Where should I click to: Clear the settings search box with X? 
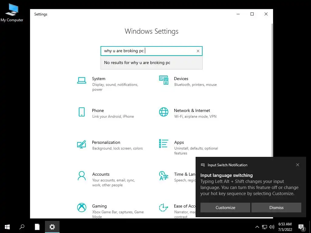pyautogui.click(x=198, y=51)
